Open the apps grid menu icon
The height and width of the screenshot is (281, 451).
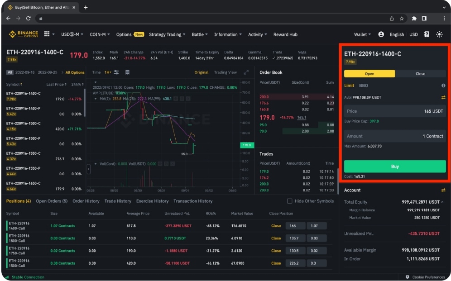pyautogui.click(x=47, y=34)
